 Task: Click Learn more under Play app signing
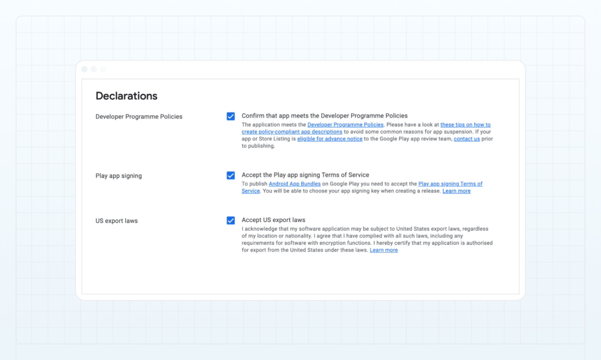point(456,191)
